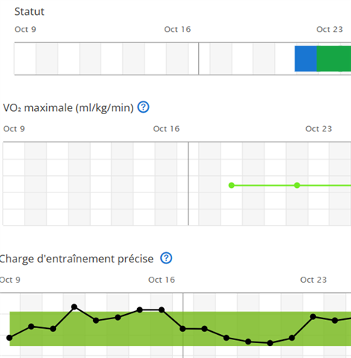Click the Oct 16 label above the Statut chart
The width and height of the screenshot is (351, 358).
pyautogui.click(x=177, y=29)
